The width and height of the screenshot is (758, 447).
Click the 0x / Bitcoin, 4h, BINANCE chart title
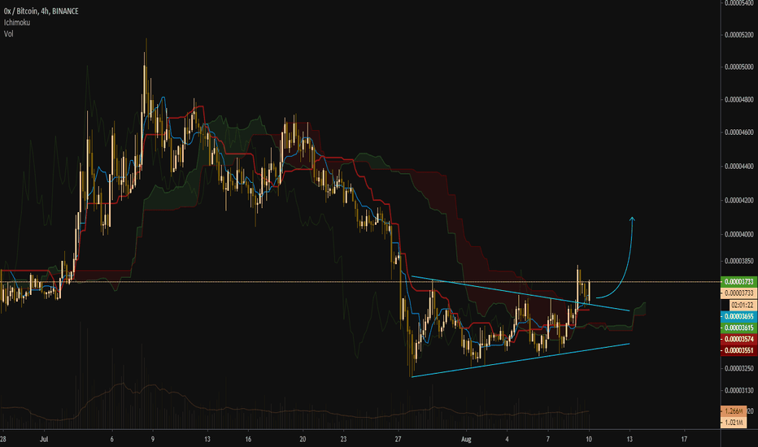click(41, 11)
